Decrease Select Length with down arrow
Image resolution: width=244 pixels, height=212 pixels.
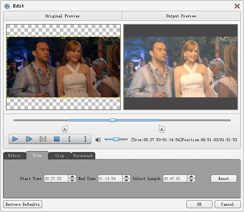[x=191, y=180]
